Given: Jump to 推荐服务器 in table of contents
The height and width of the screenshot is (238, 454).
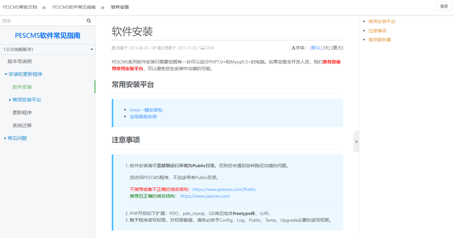Looking at the screenshot, I should 380,40.
